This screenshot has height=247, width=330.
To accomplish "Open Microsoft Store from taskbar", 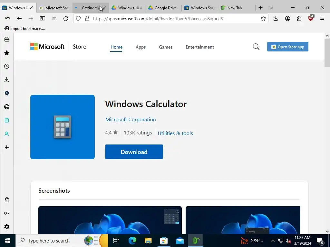I will pyautogui.click(x=164, y=241).
